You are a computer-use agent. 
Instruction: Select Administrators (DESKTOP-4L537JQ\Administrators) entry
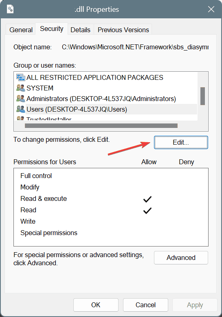pyautogui.click(x=101, y=99)
